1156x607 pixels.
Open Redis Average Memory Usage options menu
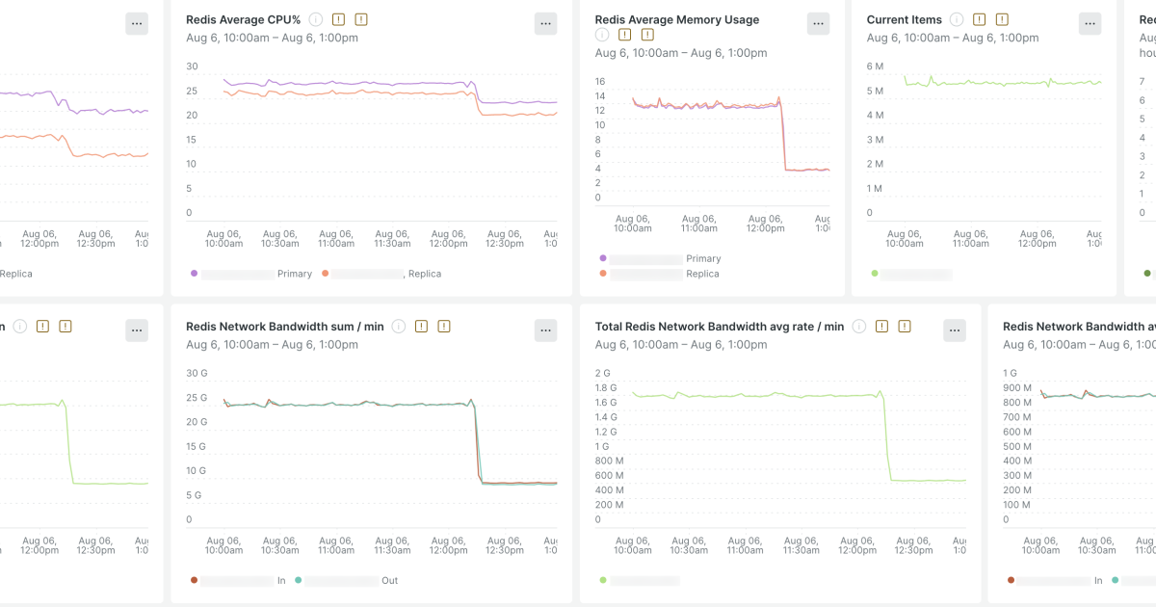click(818, 24)
